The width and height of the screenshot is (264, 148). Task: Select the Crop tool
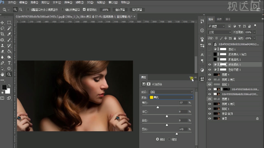(2, 34)
